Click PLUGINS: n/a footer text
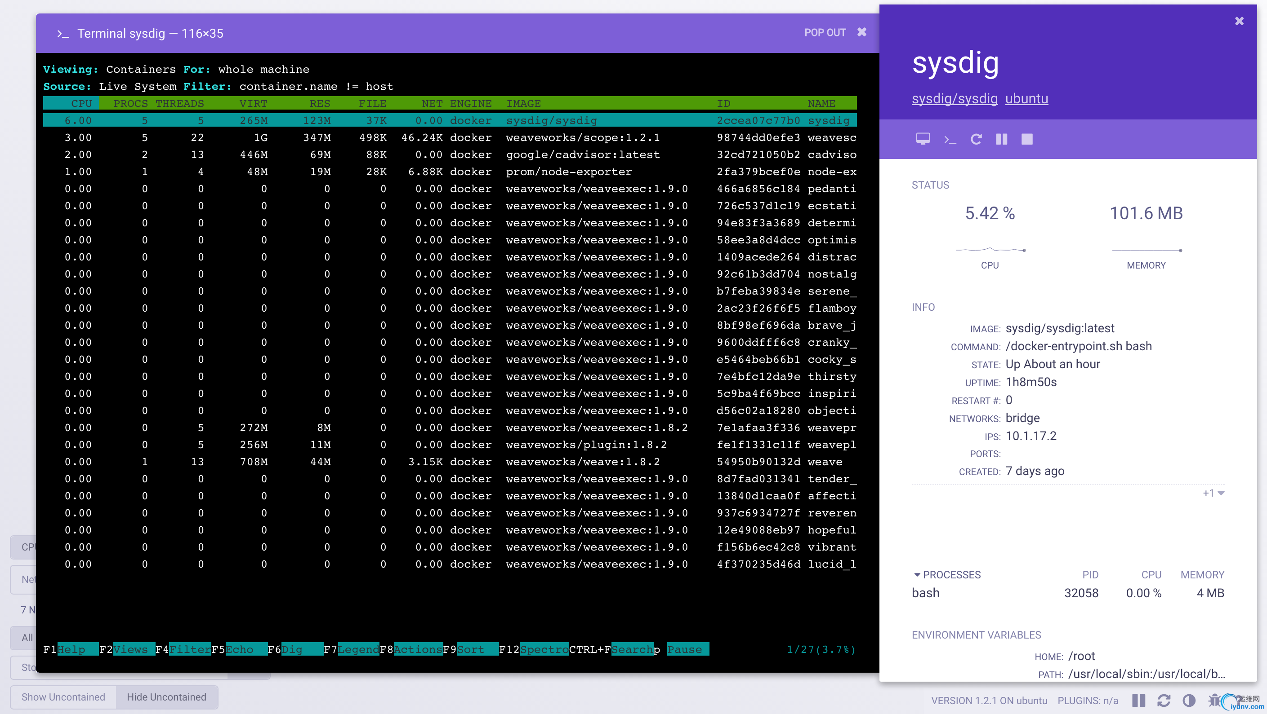Screen dimensions: 1267x714 click(x=1088, y=700)
